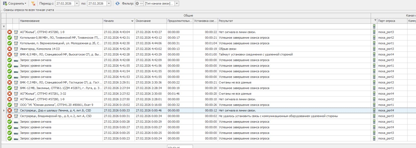Click the clear filter funnel icon
This screenshot has width=416, height=148.
(33, 3)
